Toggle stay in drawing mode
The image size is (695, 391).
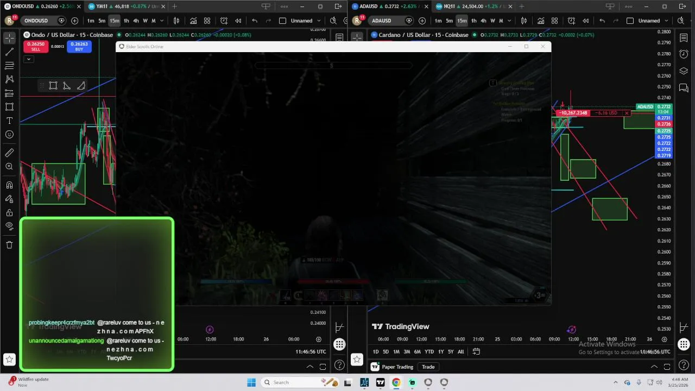coord(9,199)
